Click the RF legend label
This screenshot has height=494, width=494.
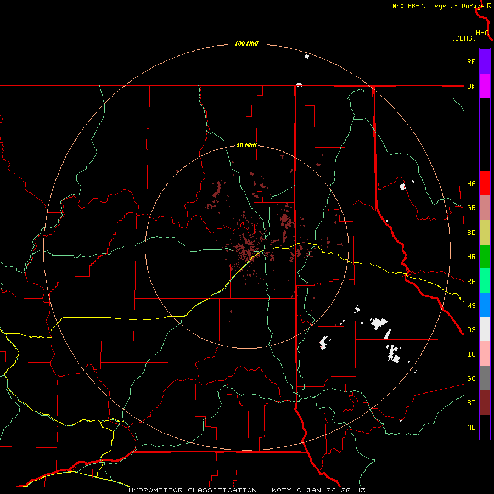(x=471, y=61)
